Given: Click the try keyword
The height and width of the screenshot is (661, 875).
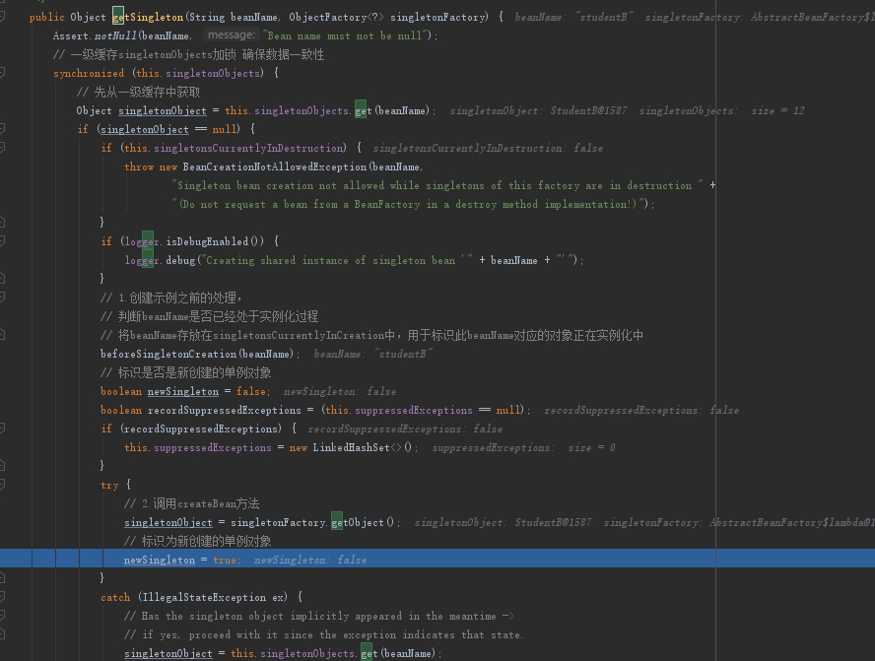Looking at the screenshot, I should (109, 485).
